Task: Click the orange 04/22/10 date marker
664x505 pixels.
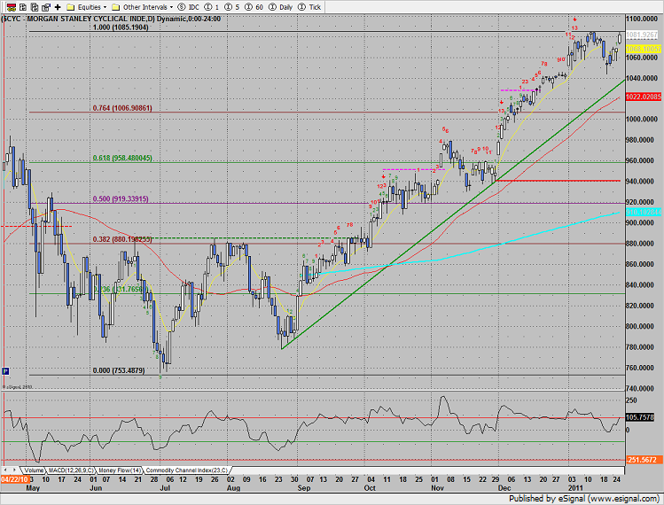Action: click(x=14, y=479)
